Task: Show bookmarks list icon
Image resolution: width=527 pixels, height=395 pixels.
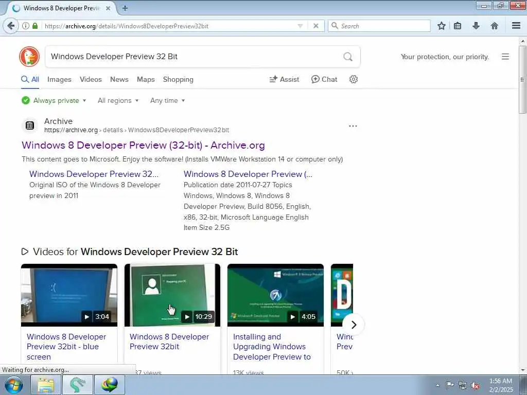Action: coord(458,26)
